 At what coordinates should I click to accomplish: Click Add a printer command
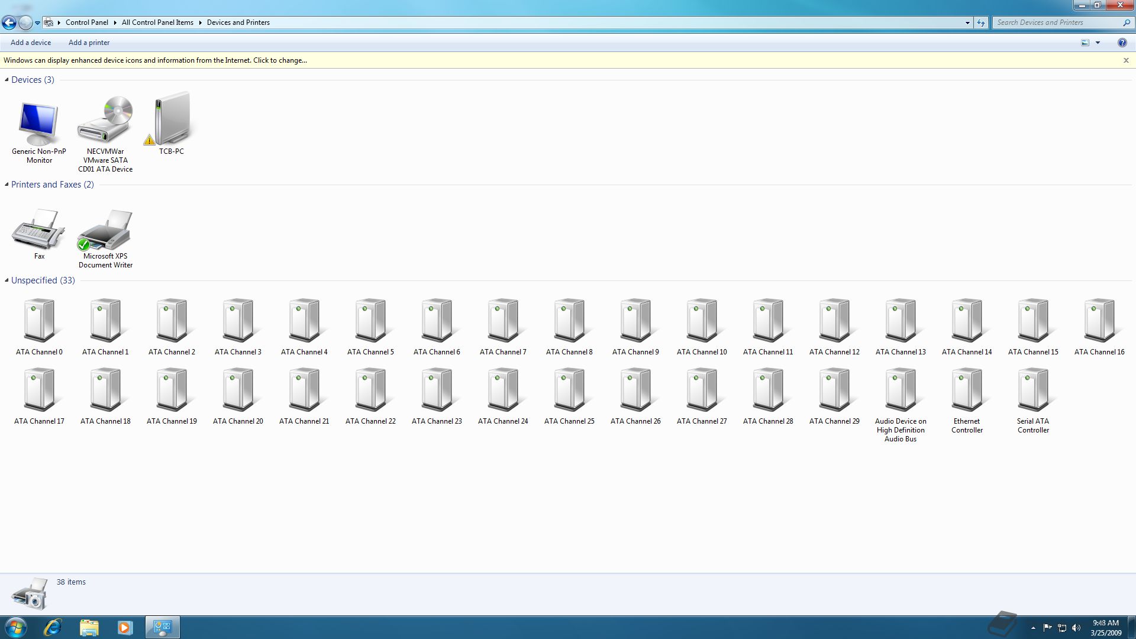click(89, 43)
